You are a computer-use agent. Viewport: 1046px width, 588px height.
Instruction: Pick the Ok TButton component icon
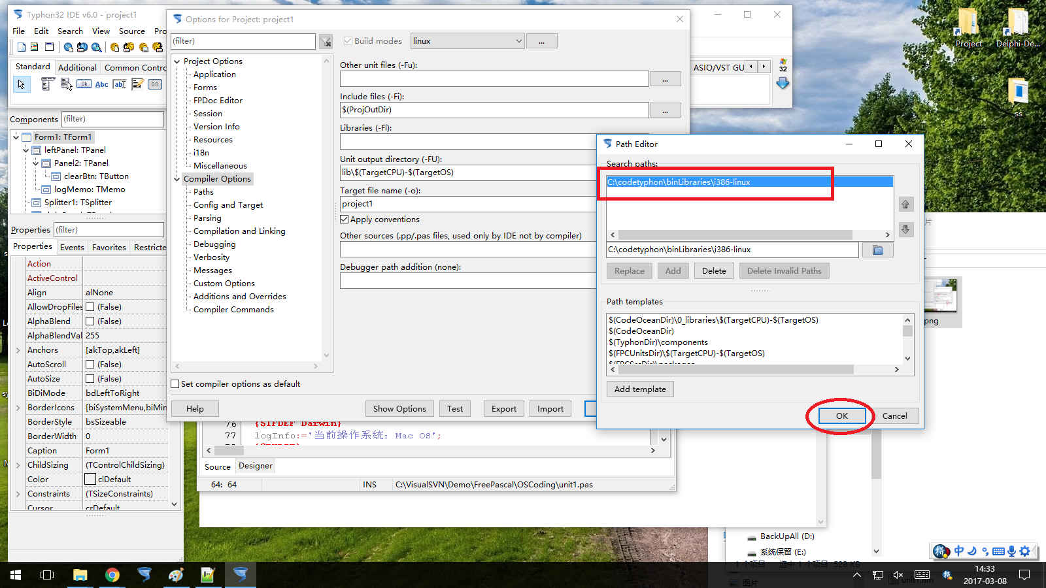click(x=84, y=84)
